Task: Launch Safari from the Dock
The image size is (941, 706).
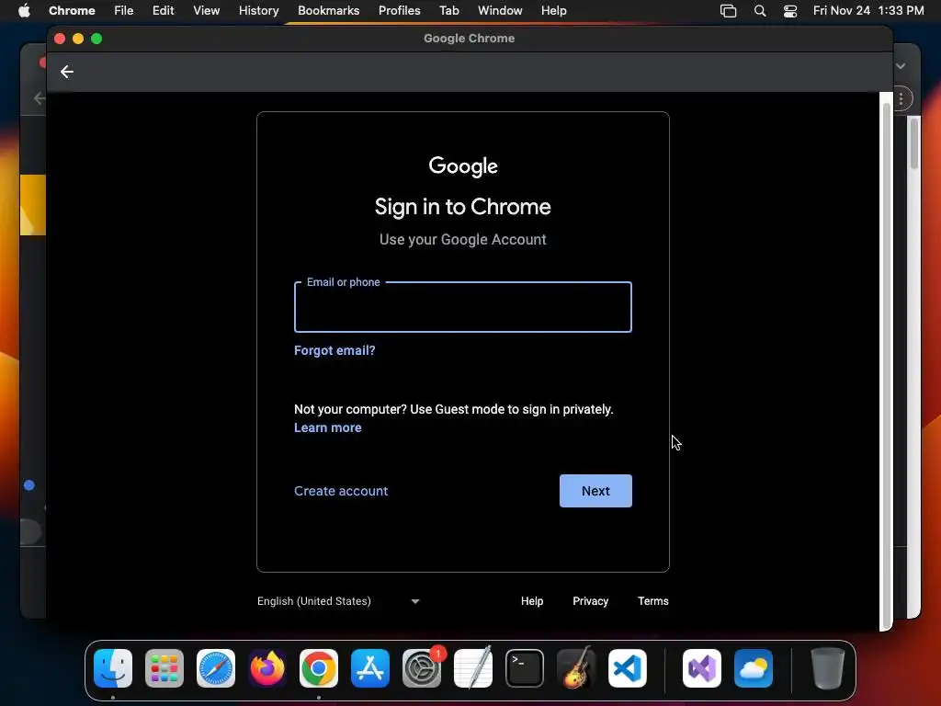Action: pyautogui.click(x=216, y=668)
